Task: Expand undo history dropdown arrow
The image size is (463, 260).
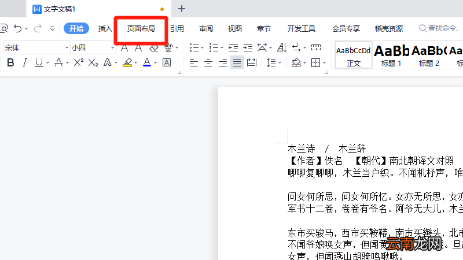Action: tap(26, 28)
